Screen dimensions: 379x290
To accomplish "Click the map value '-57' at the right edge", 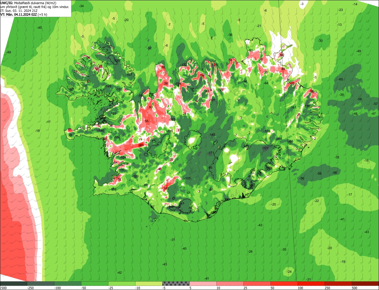I will pyautogui.click(x=375, y=104).
